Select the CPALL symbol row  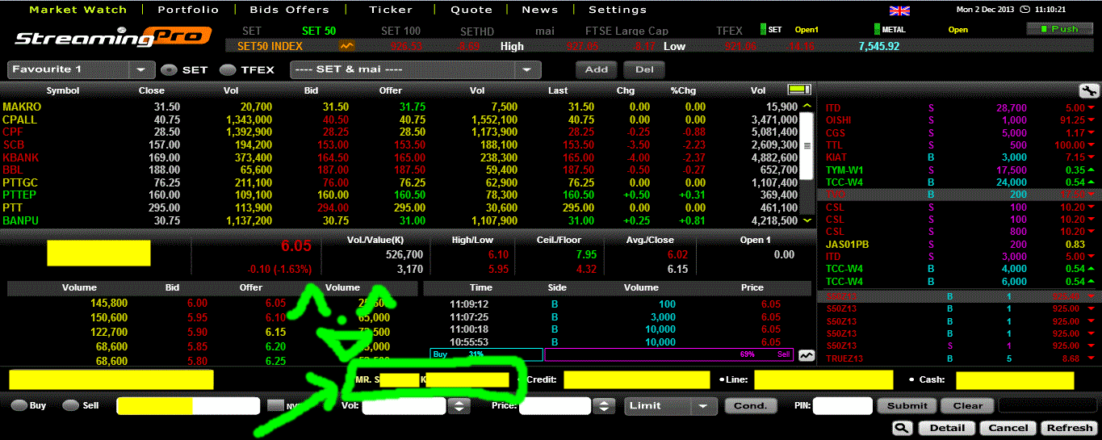click(401, 119)
